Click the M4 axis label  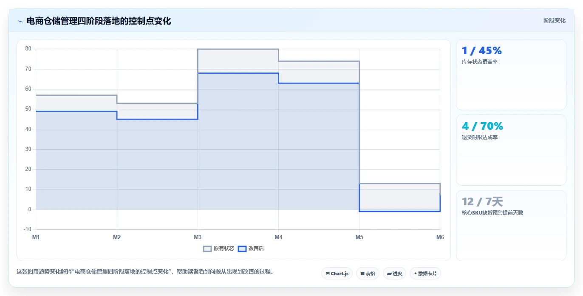click(278, 237)
